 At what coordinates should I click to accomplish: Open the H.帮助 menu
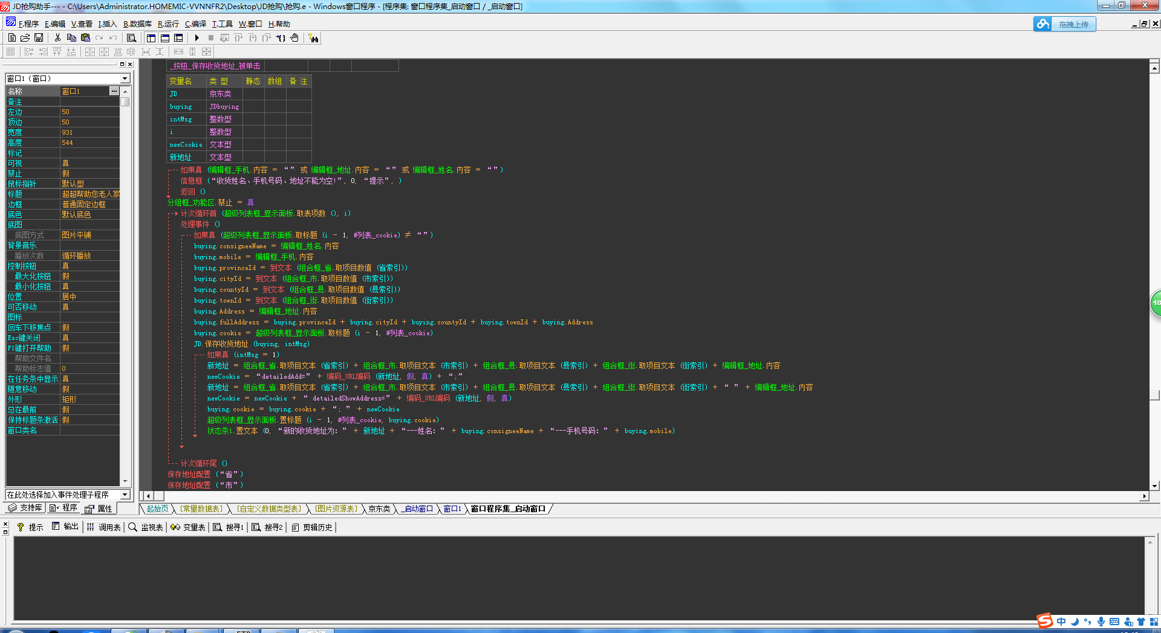point(279,24)
